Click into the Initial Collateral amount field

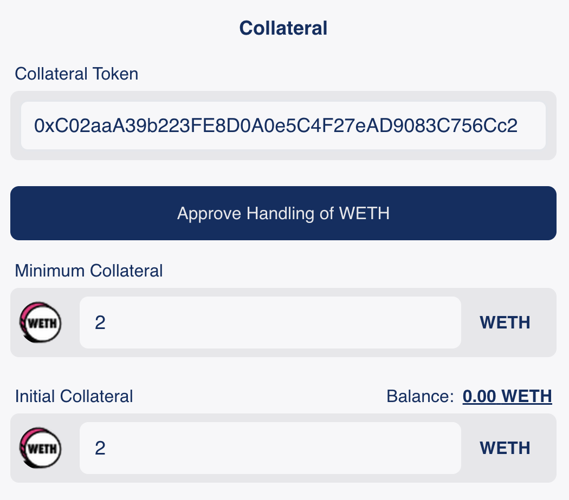pyautogui.click(x=270, y=448)
